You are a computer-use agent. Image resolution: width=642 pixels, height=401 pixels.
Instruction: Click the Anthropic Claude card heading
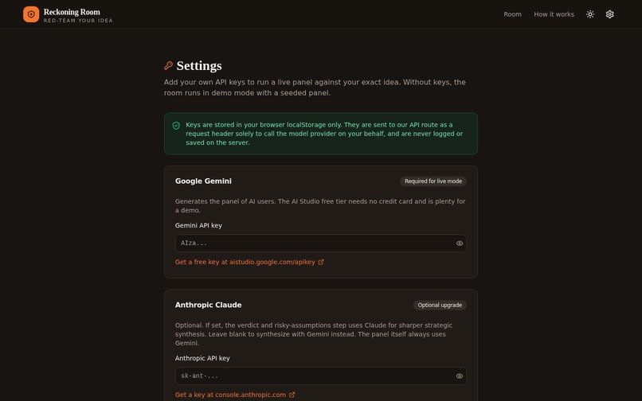pos(208,305)
